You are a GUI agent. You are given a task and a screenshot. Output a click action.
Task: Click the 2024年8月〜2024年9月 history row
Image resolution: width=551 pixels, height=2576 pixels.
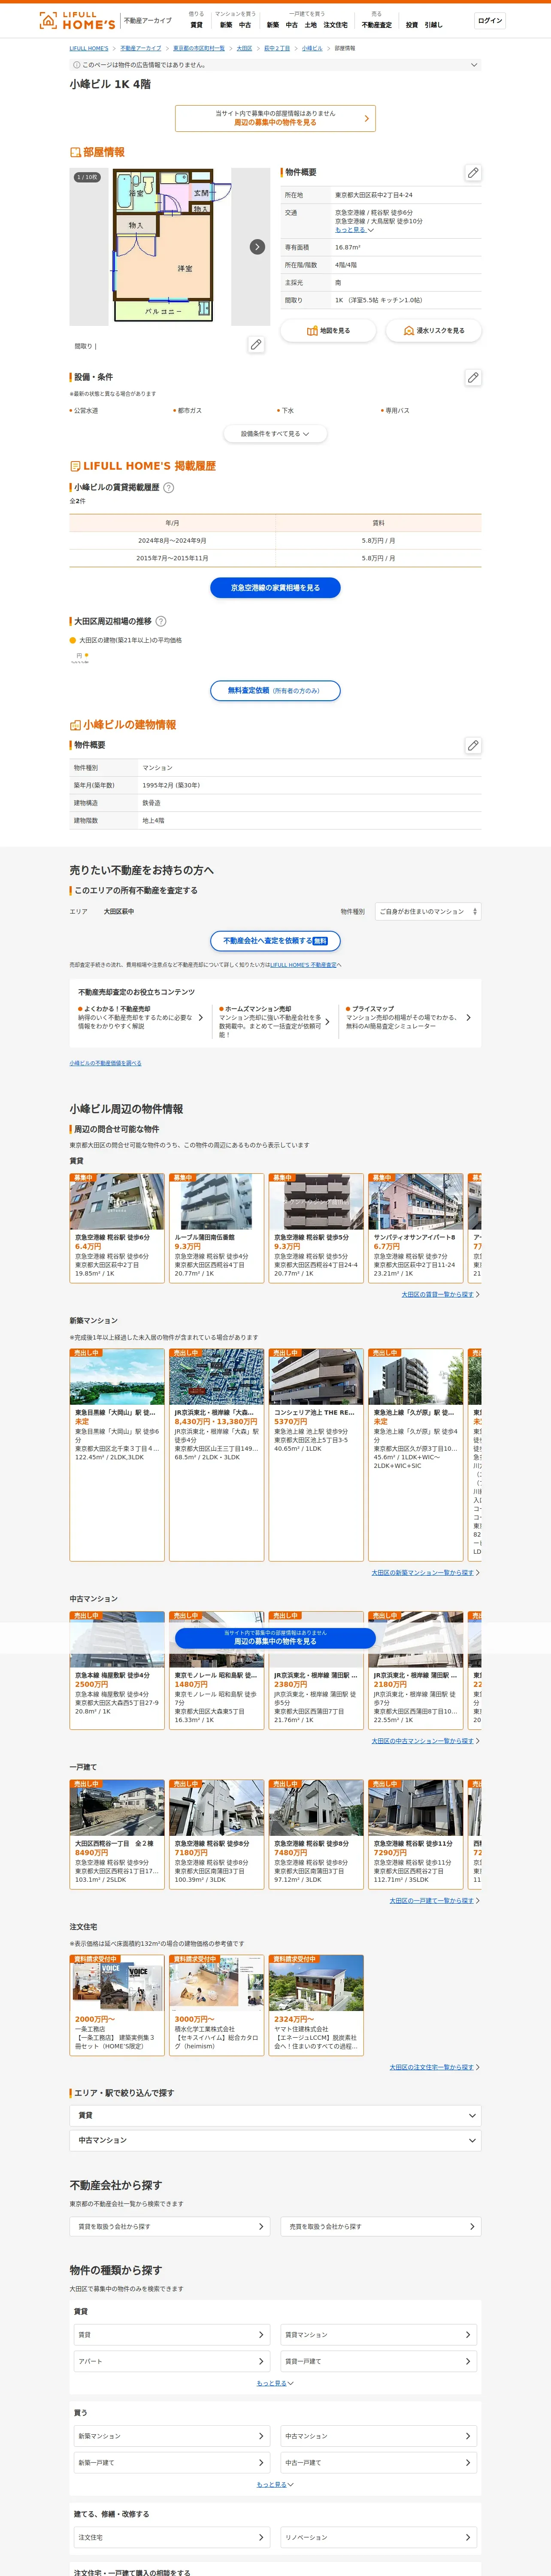(x=275, y=540)
